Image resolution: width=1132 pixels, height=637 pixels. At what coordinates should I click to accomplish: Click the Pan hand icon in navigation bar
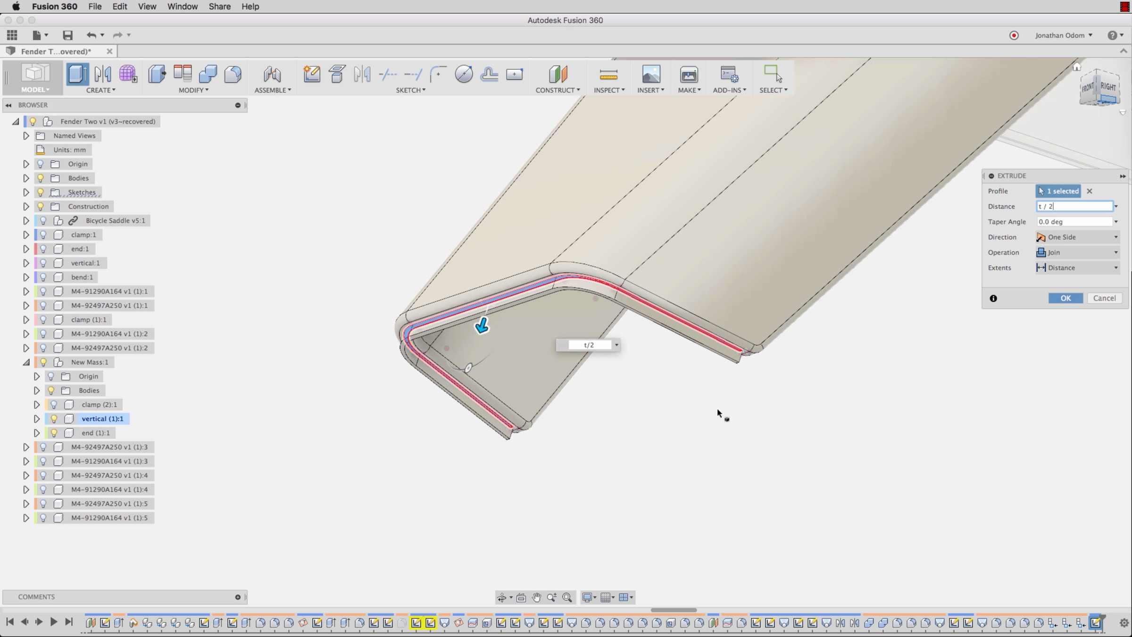coord(536,597)
